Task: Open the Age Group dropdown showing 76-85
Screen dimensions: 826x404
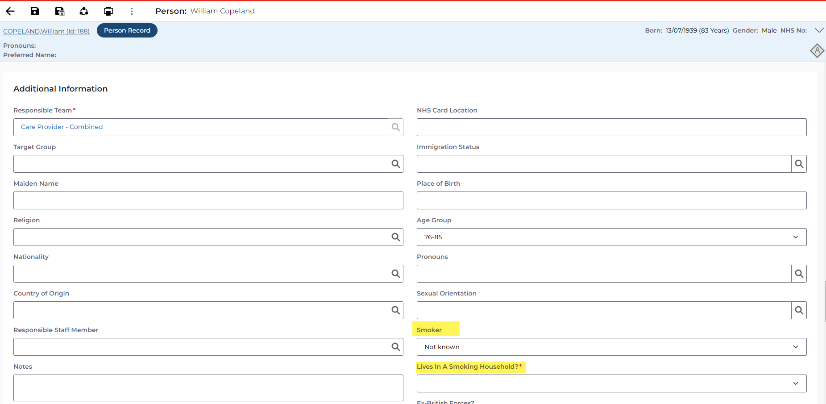Action: pos(611,237)
